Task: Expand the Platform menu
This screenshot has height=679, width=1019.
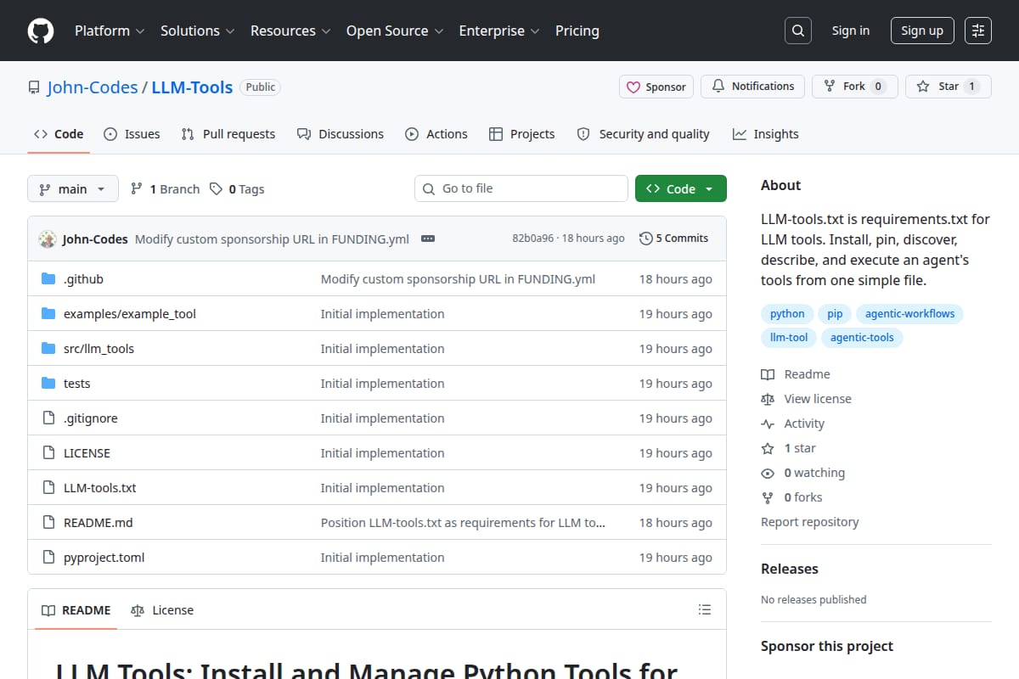Action: [x=110, y=31]
